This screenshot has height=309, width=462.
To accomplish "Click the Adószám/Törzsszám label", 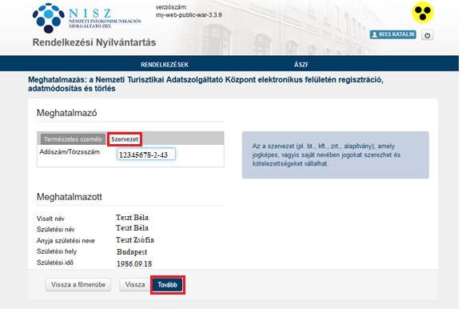I will (70, 152).
